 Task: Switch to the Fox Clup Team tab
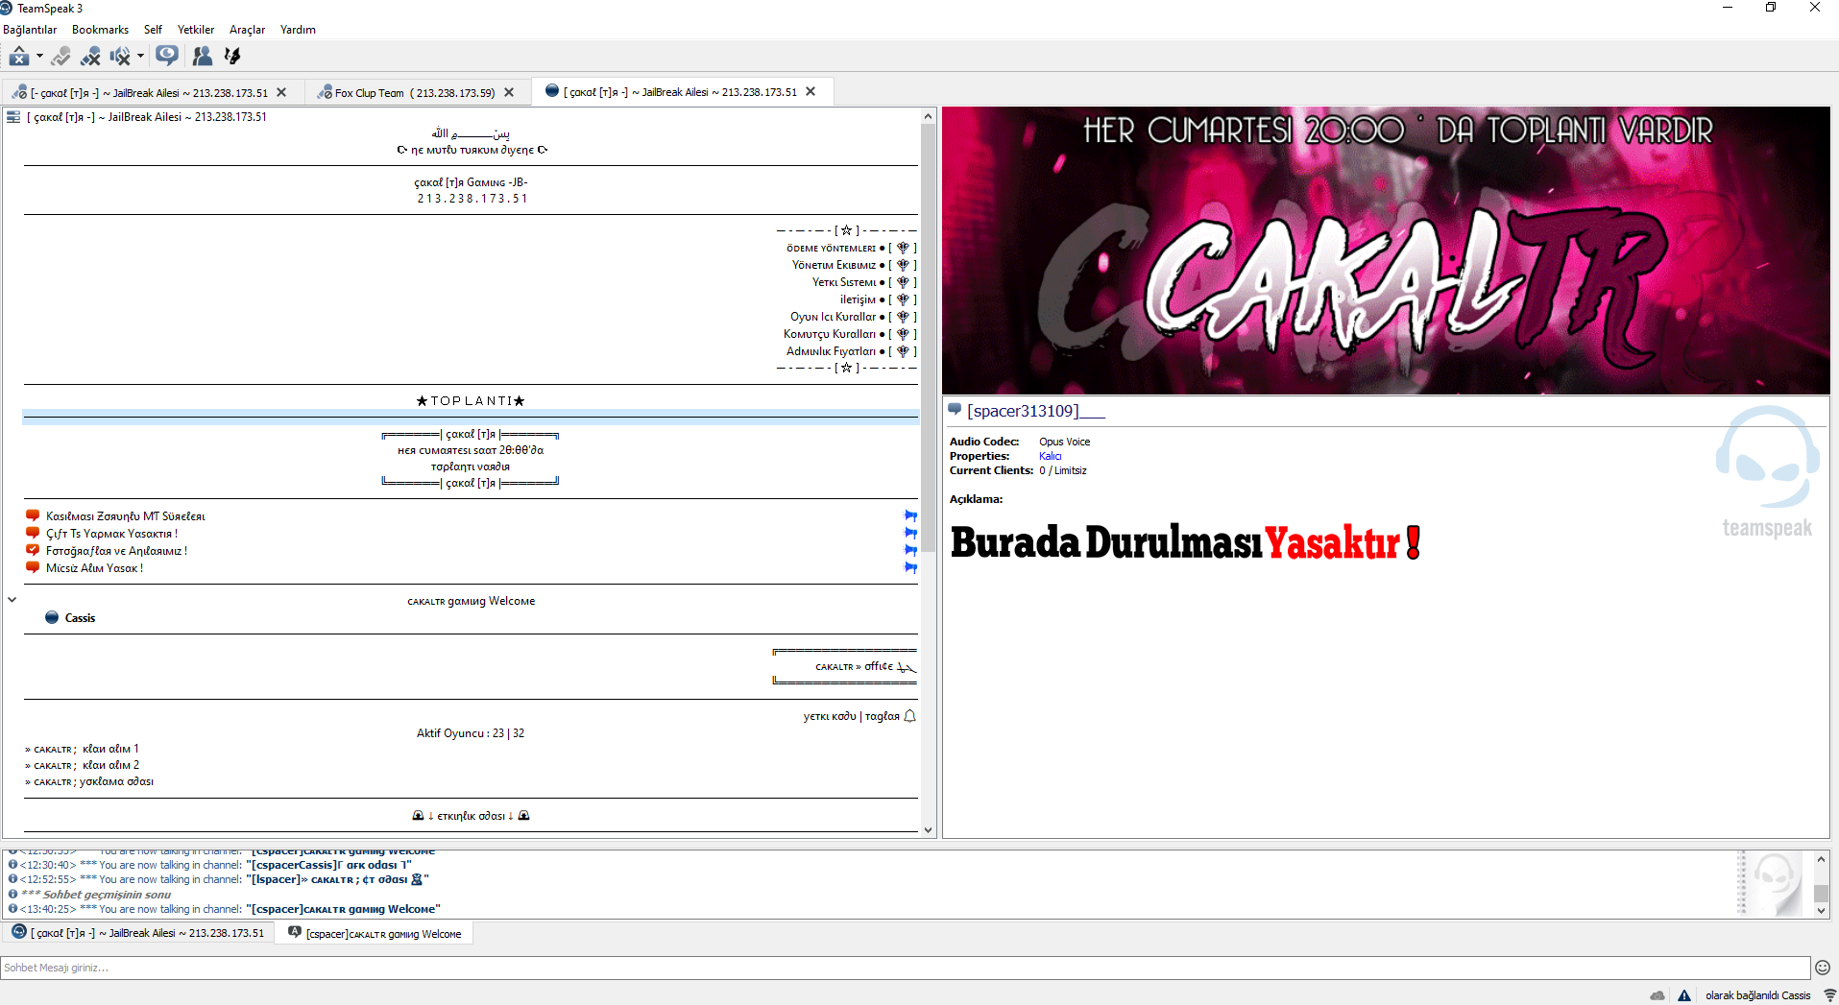coord(408,93)
